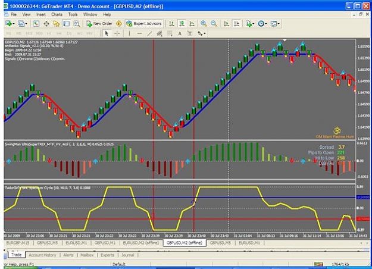Open the View menu
This screenshot has width=372, height=269.
coord(26,14)
